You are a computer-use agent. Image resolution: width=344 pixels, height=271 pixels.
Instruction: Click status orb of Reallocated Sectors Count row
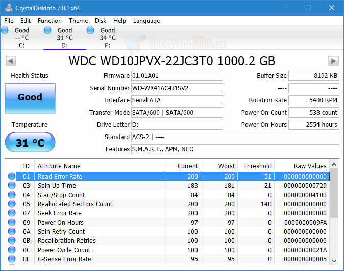pos(12,204)
